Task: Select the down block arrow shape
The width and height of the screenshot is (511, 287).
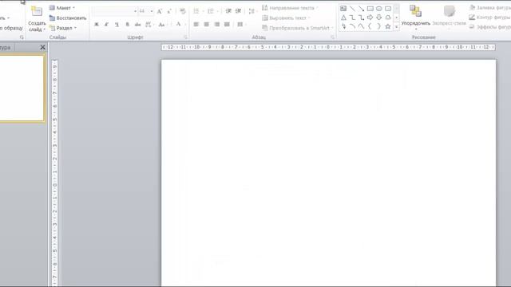Action: pyautogui.click(x=379, y=18)
